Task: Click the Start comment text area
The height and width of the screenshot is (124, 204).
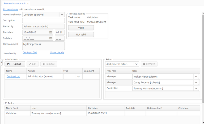Action: click(x=44, y=46)
